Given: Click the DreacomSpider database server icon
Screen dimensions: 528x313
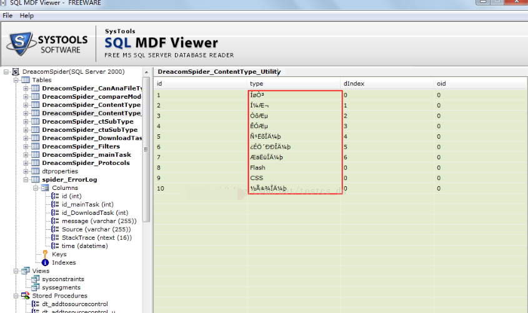Looking at the screenshot, I should (16, 72).
